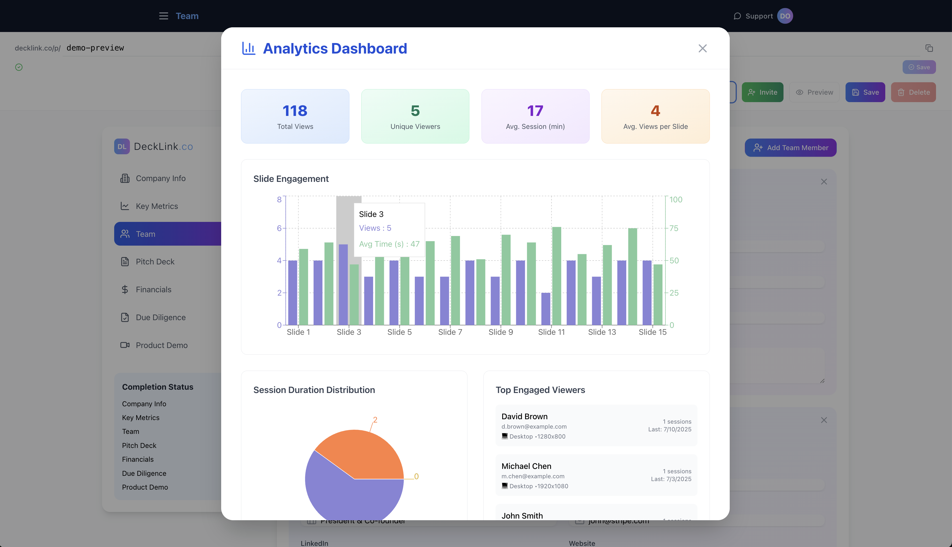
Task: Click 'Top Engaged Viewers' heading
Action: coord(540,390)
